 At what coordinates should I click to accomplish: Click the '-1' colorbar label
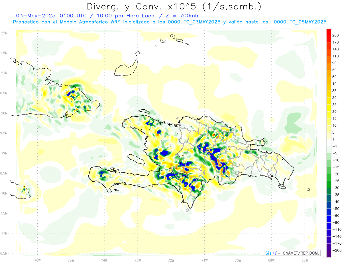(x=335, y=146)
